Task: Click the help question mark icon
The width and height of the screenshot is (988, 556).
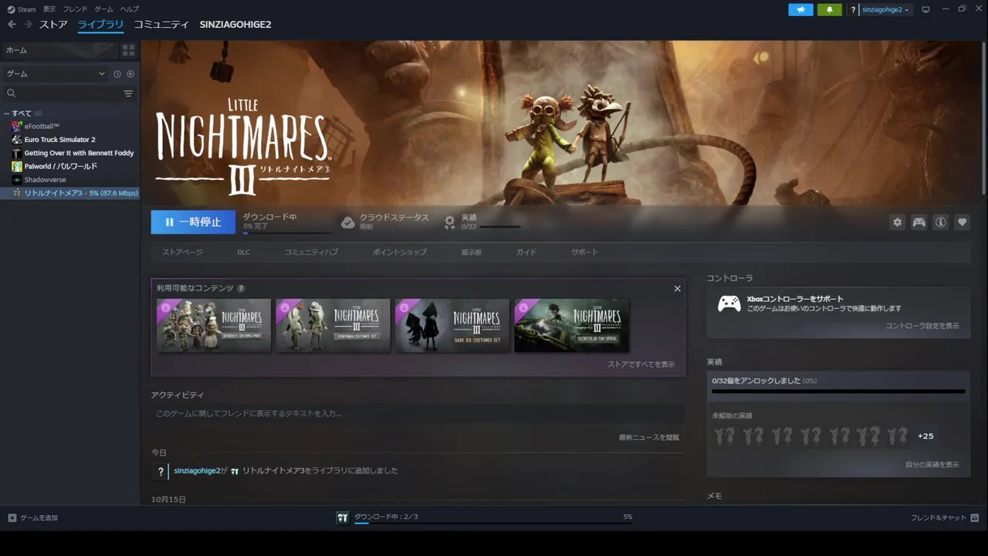Action: (x=853, y=9)
